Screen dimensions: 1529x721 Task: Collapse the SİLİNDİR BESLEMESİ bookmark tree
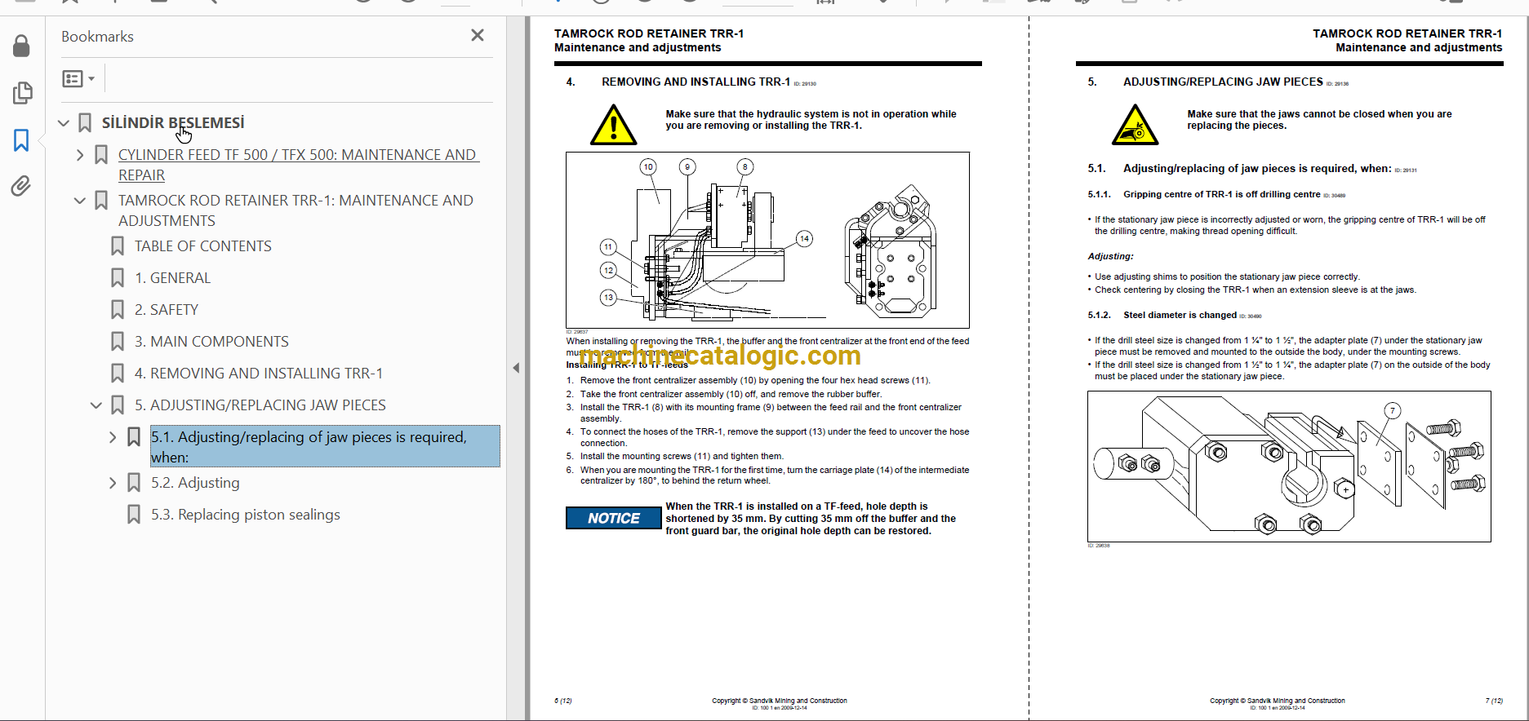(x=64, y=123)
